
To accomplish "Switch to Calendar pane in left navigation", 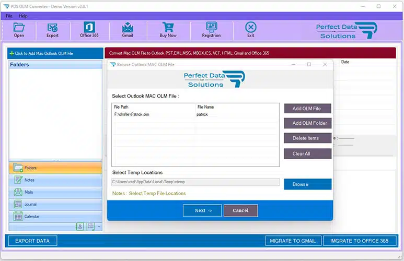I will pyautogui.click(x=55, y=217).
